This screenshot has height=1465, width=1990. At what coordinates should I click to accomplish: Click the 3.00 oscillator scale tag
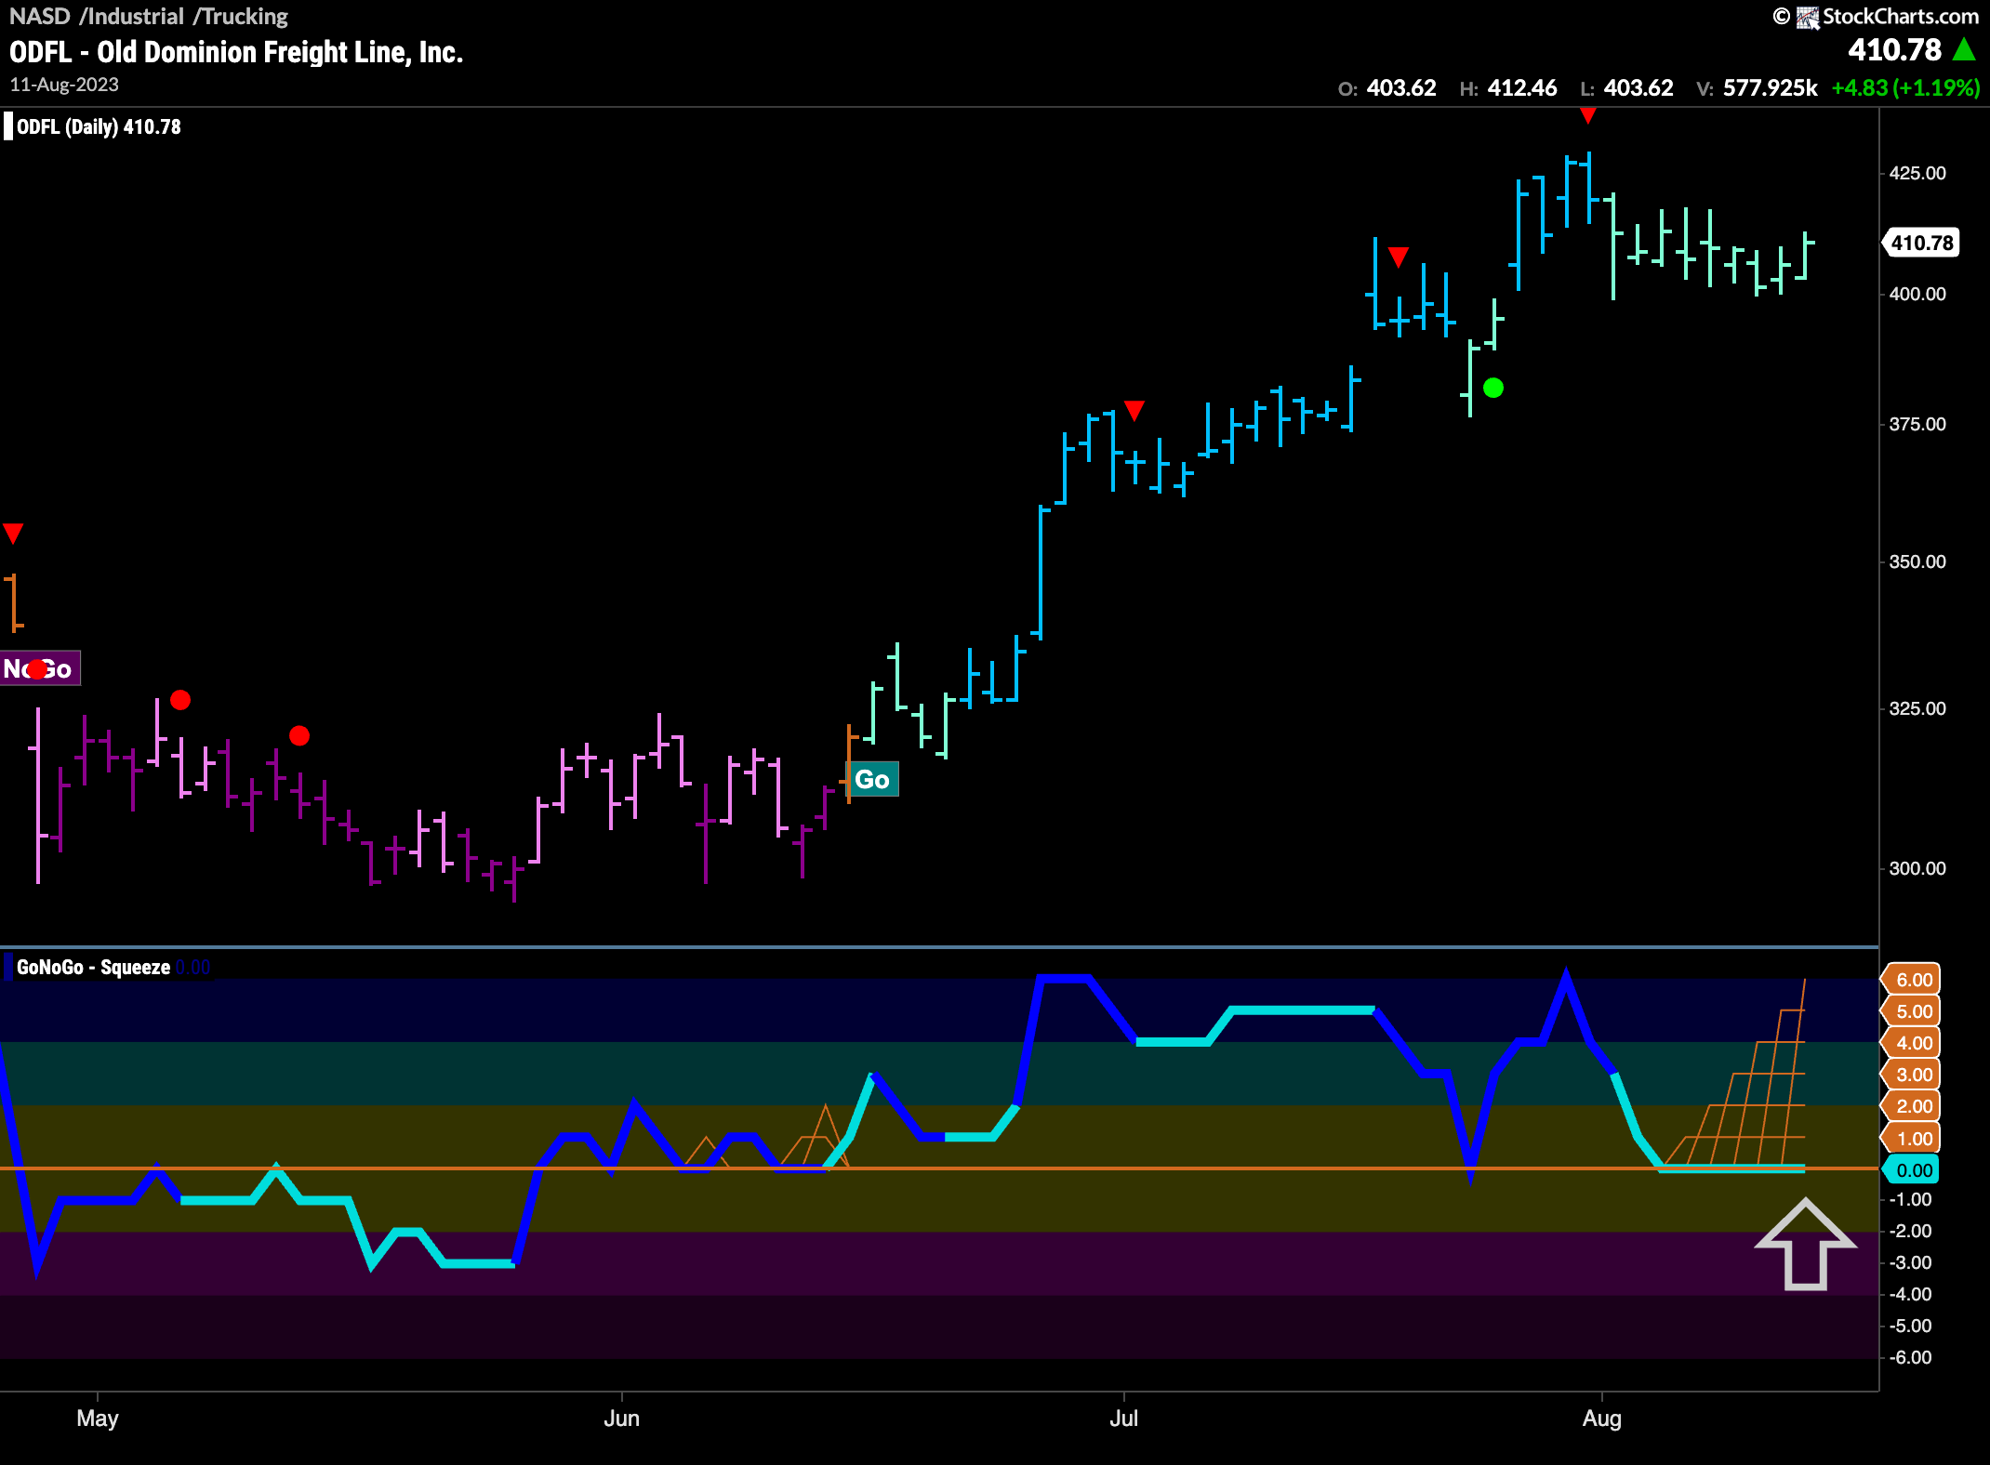1912,1075
